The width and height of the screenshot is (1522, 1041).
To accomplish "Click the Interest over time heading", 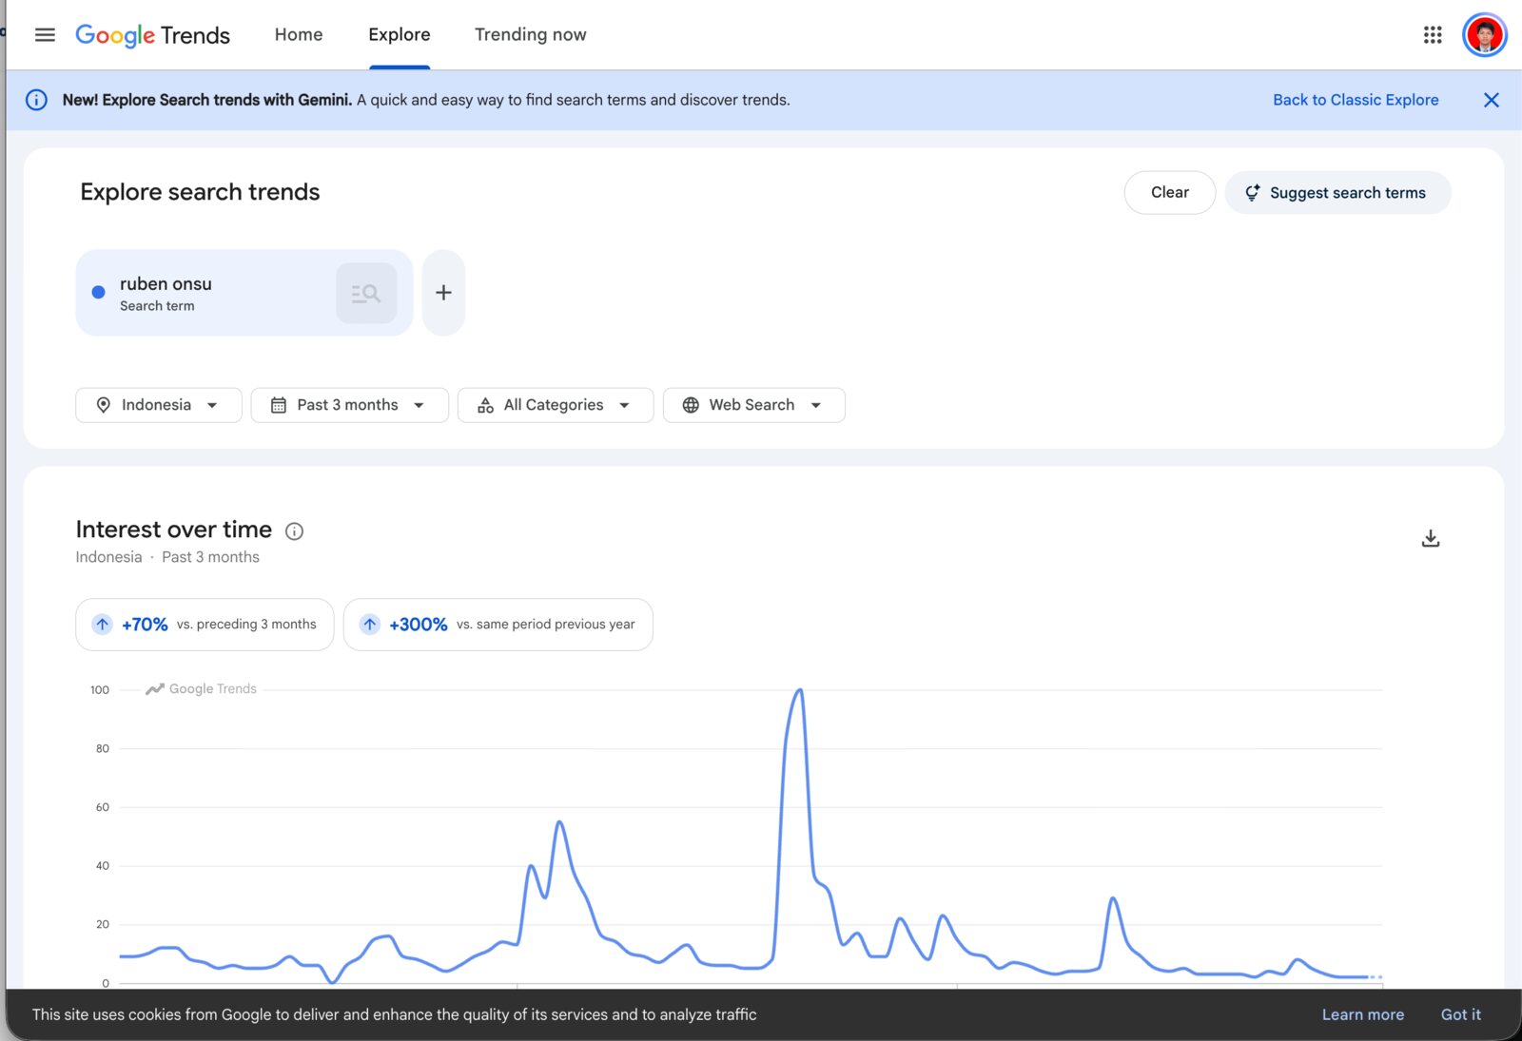I will tap(174, 530).
